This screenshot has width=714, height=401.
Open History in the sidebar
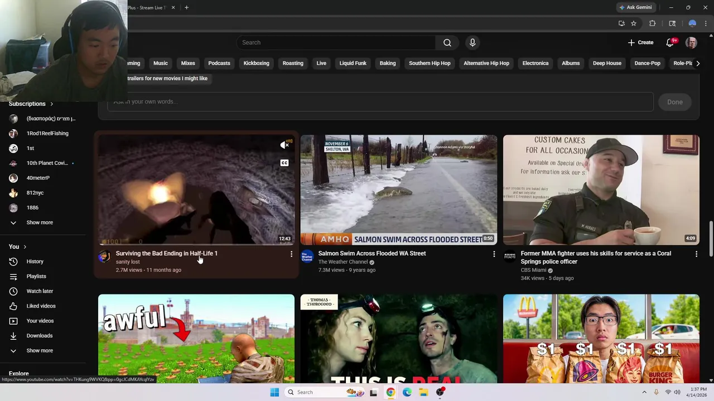point(35,261)
